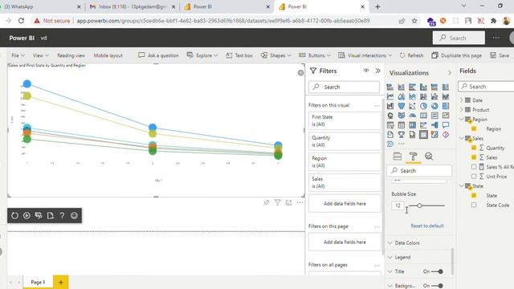Collapse the State table in Fields
Image resolution: width=514 pixels, height=289 pixels.
point(462,185)
